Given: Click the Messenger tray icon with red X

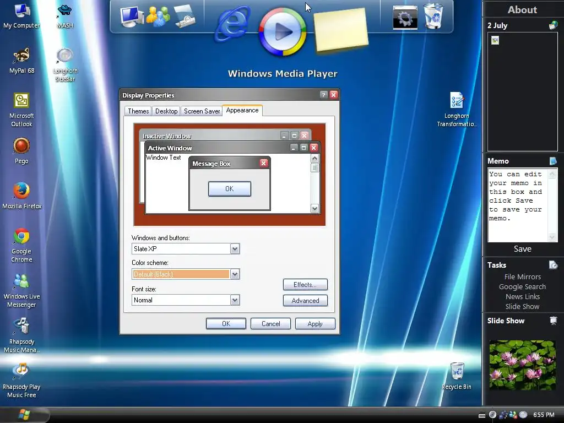Looking at the screenshot, I should point(513,415).
